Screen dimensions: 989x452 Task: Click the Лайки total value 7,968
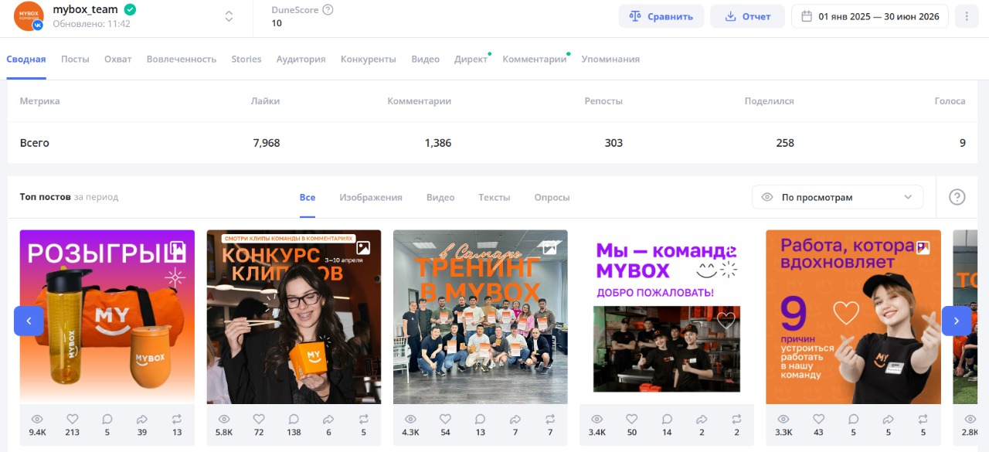(x=267, y=143)
